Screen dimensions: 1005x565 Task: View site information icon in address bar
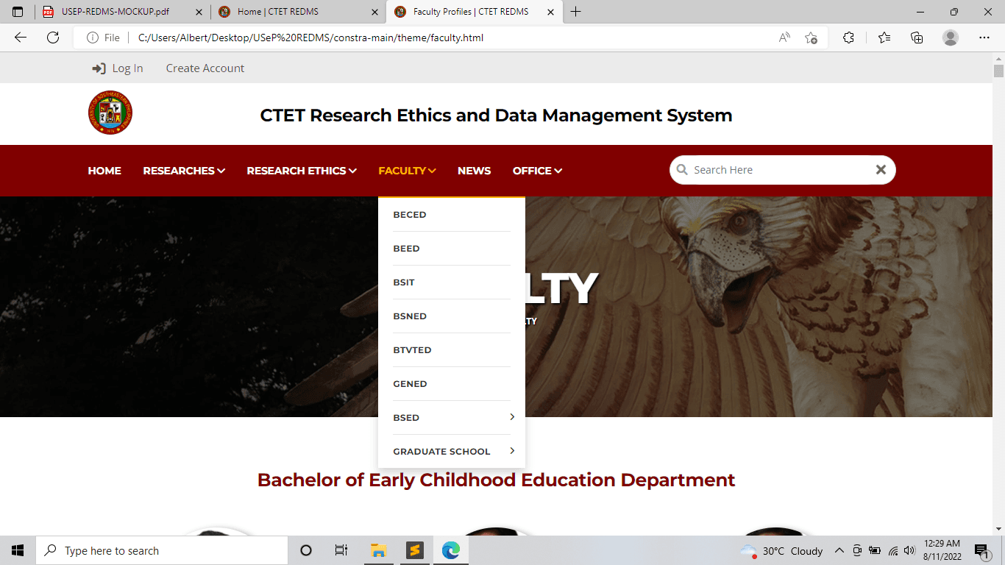coord(93,38)
